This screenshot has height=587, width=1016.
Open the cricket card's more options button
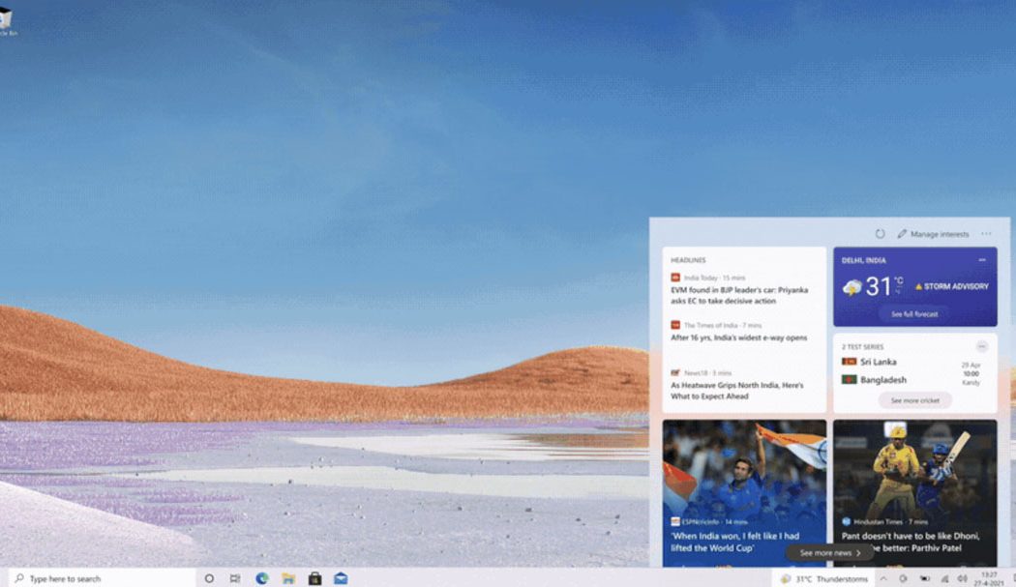tap(981, 346)
